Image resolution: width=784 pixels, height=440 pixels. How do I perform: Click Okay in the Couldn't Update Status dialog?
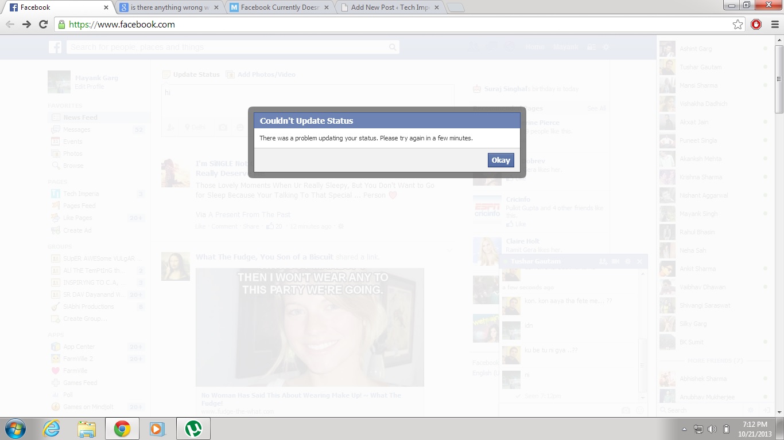(x=500, y=160)
